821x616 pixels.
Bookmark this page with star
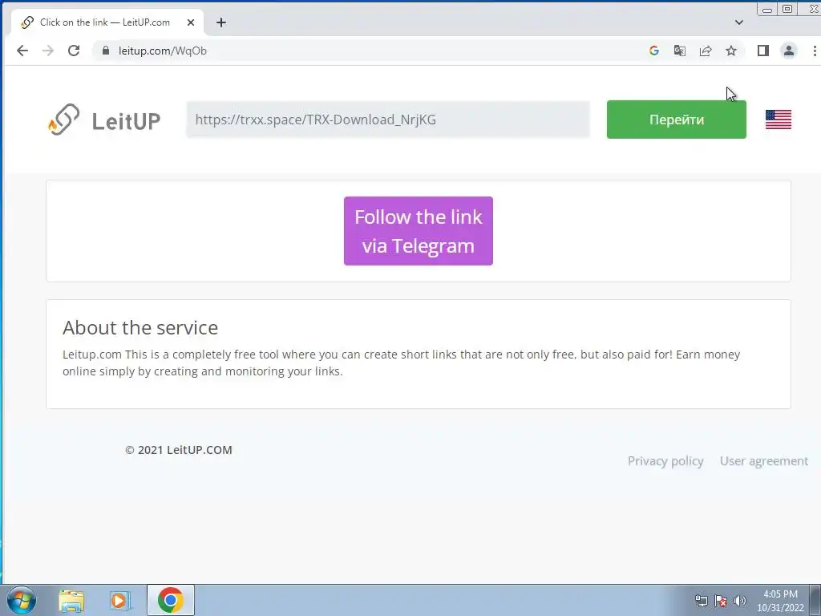(x=731, y=51)
